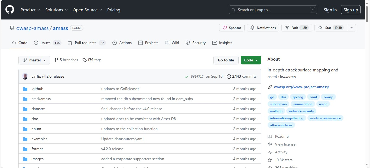Click the Search or jump to field
This screenshot has height=168, width=370.
pyautogui.click(x=274, y=10)
